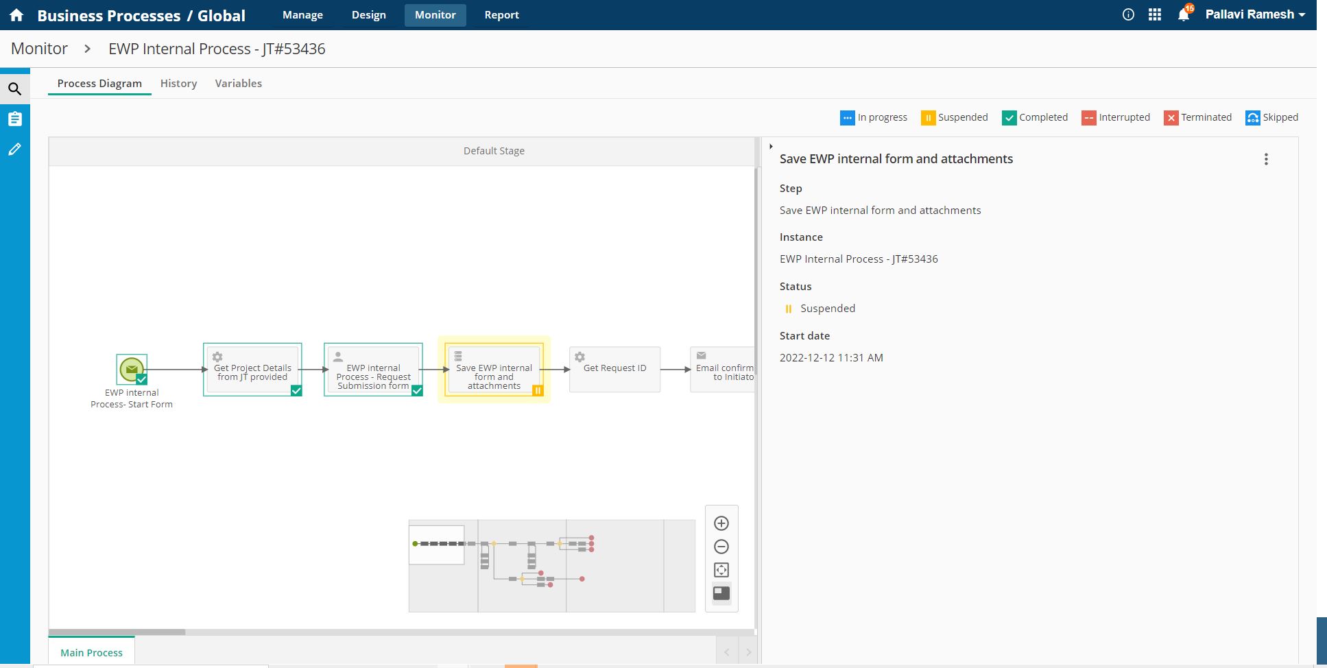Open the info help icon
This screenshot has width=1327, height=668.
(1128, 15)
